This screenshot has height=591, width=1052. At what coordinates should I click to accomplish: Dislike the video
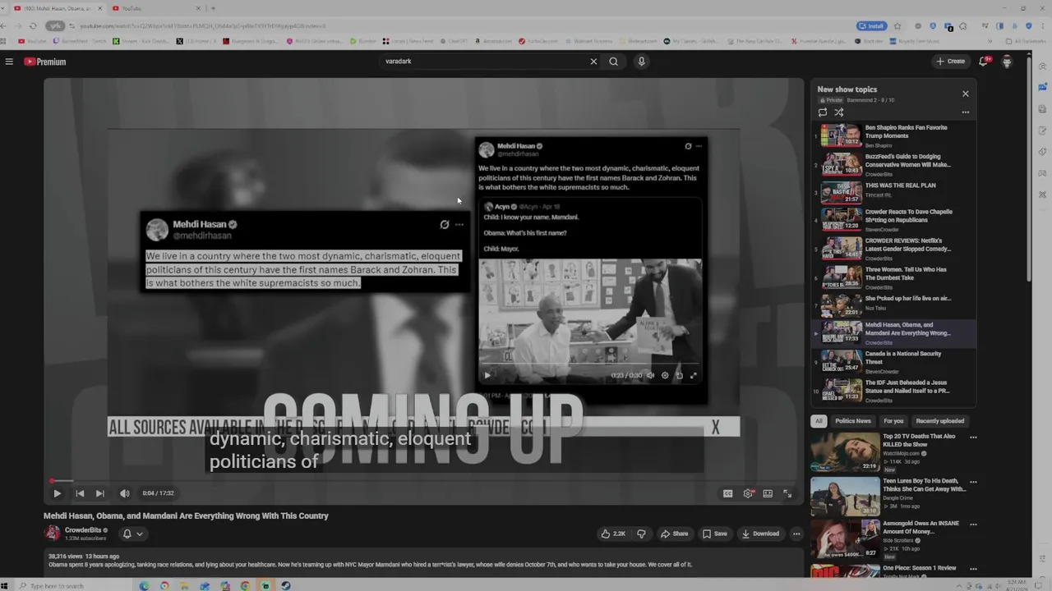pos(642,534)
